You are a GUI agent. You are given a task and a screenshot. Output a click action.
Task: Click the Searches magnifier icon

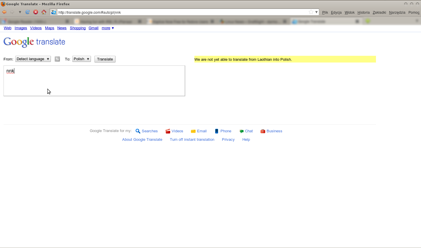point(138,131)
